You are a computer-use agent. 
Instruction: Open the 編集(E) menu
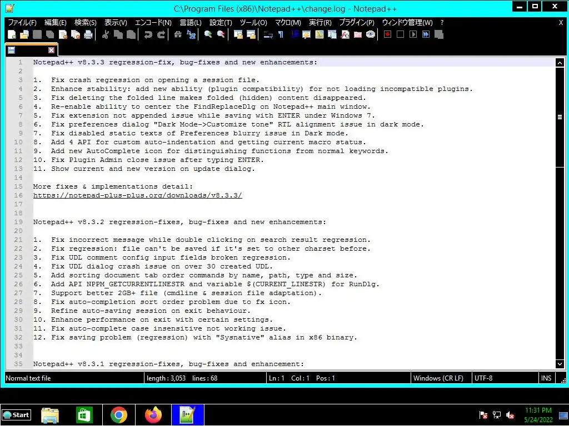(x=56, y=22)
